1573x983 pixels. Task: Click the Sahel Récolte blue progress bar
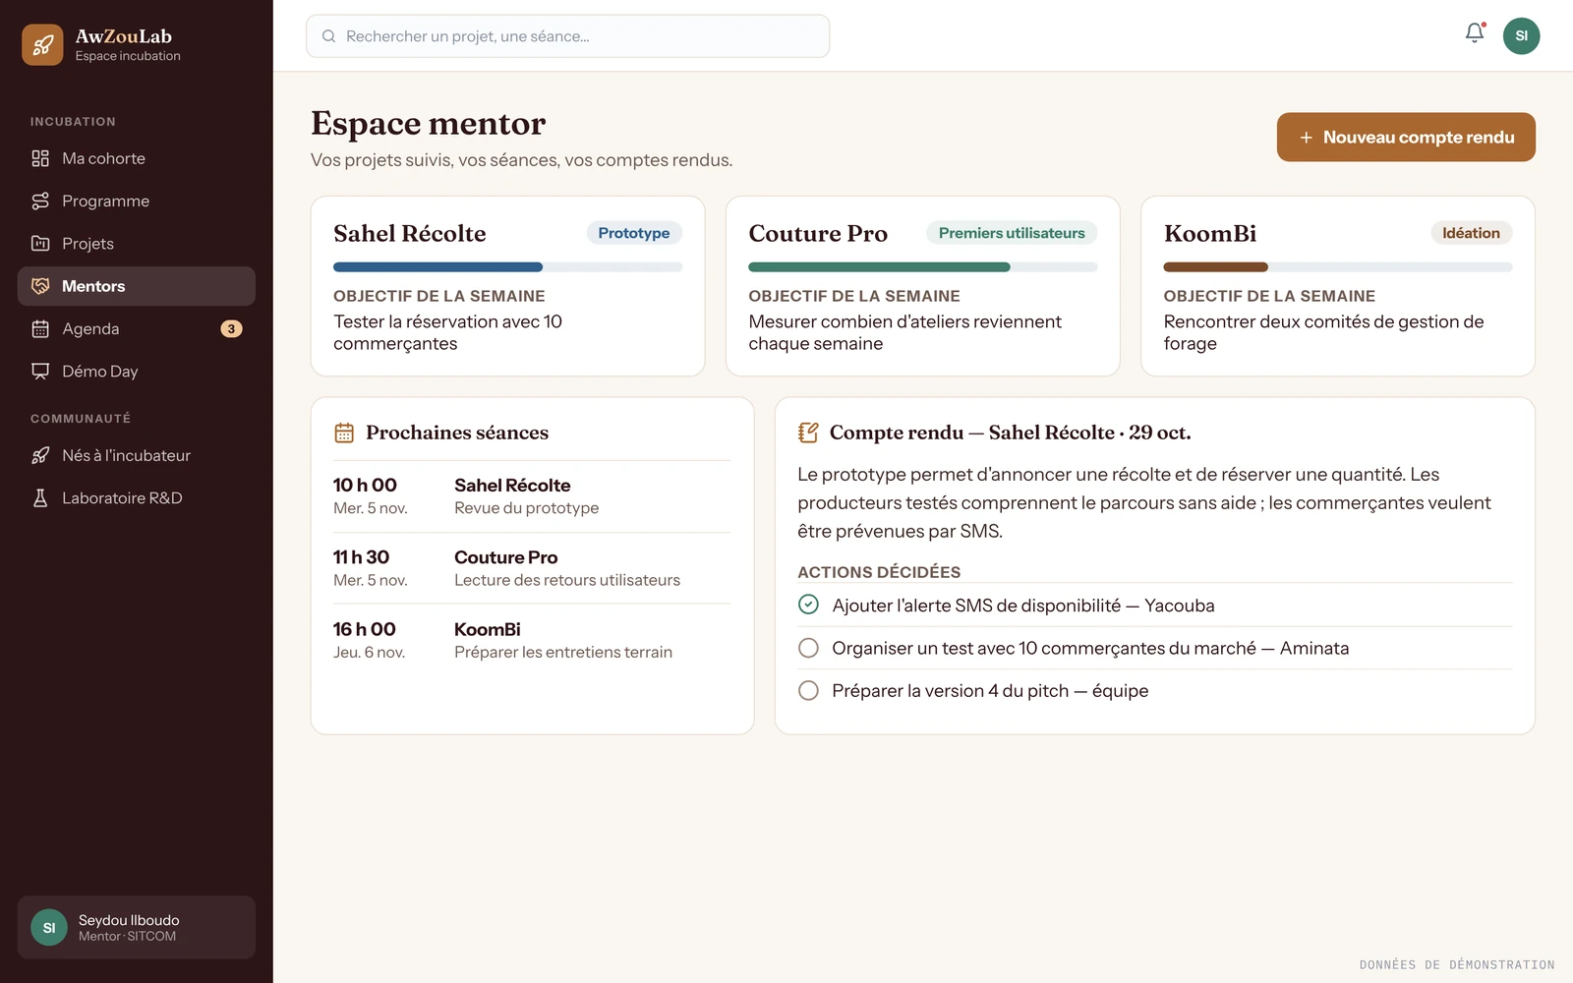tap(437, 267)
